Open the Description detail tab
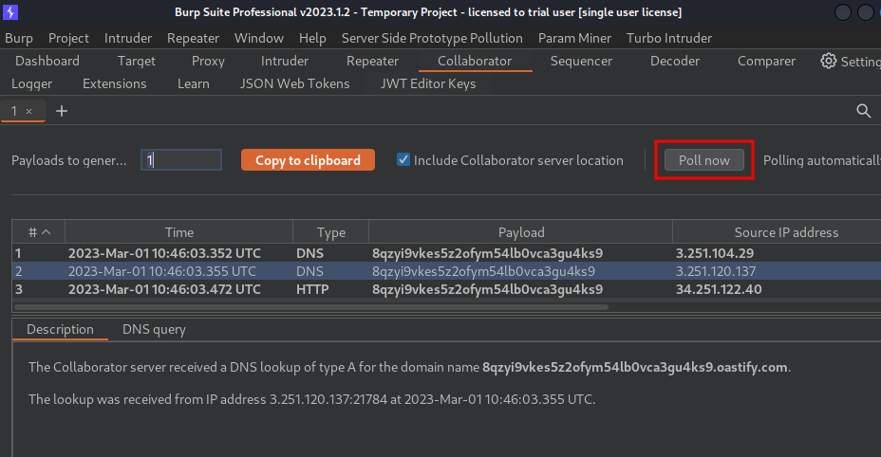 (60, 330)
